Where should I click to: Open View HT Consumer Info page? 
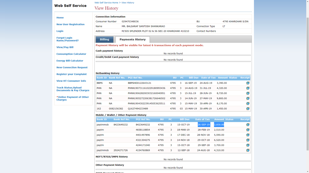tap(71, 81)
